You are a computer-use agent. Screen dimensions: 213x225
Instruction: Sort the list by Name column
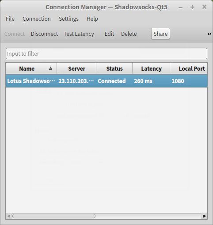tap(31, 69)
